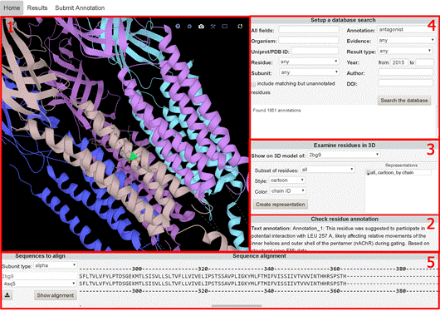Click the Annotation_1 text annotation
The image size is (440, 311).
pos(340,239)
